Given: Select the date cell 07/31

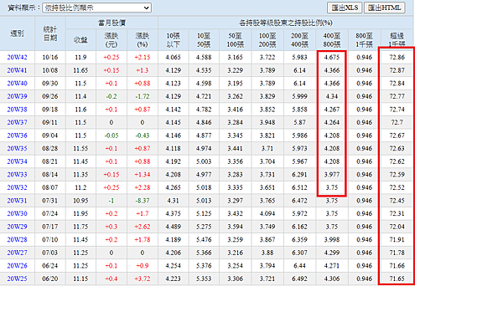Looking at the screenshot, I should tap(50, 201).
